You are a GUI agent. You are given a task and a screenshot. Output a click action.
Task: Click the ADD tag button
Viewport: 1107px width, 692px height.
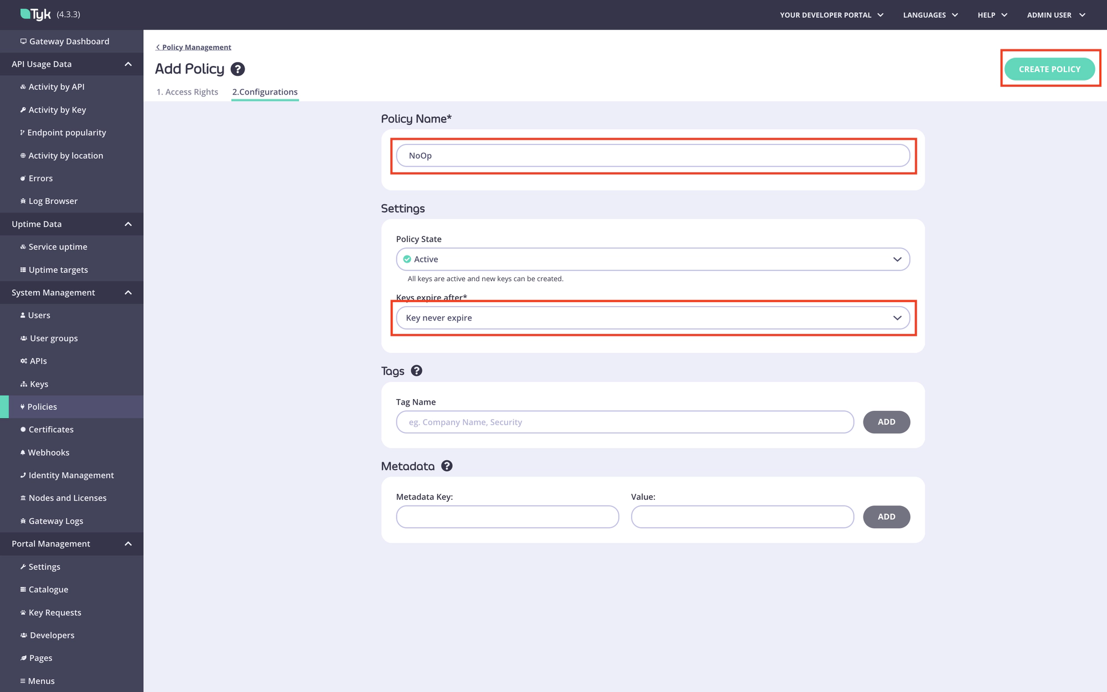coord(886,422)
